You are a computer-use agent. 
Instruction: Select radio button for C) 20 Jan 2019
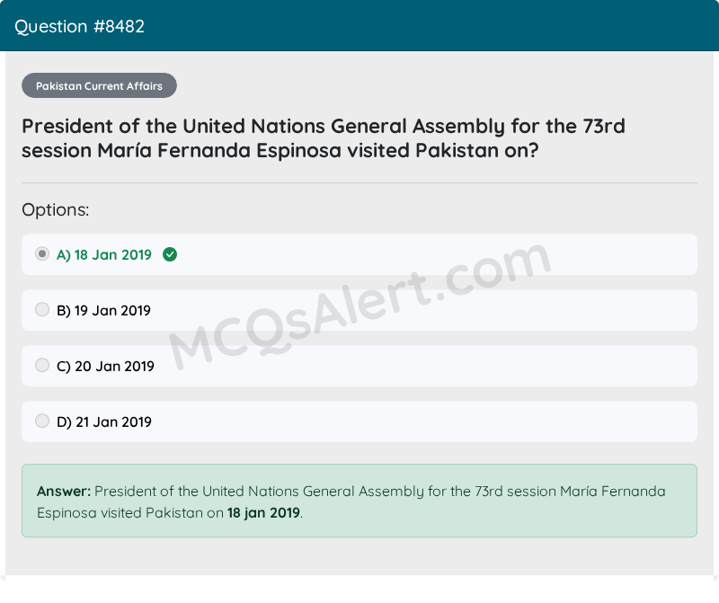pyautogui.click(x=42, y=365)
